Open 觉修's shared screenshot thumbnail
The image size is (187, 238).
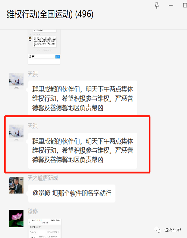[45, 228]
